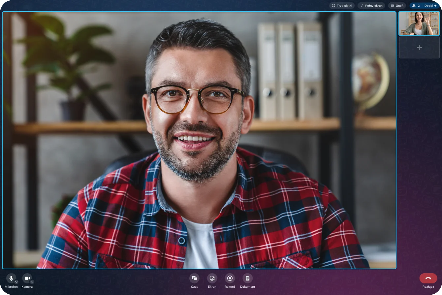Click the Rekord text label
This screenshot has width=442, height=295.
pyautogui.click(x=230, y=287)
